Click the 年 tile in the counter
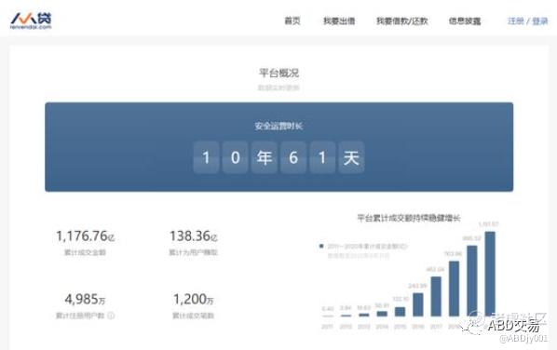The width and height of the screenshot is (557, 350). click(264, 157)
